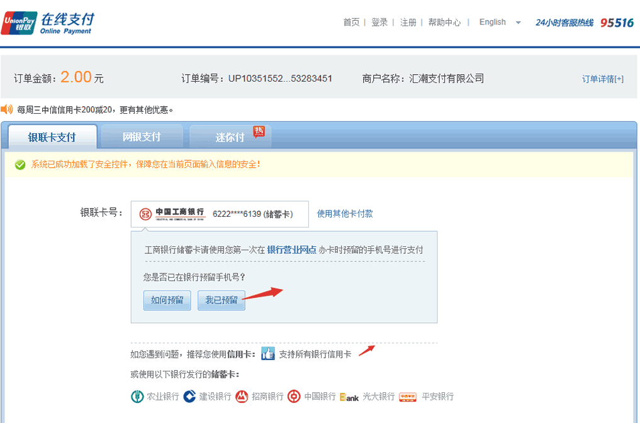The image size is (640, 423).
Task: Click the 农业银行 green logo icon
Action: (137, 396)
